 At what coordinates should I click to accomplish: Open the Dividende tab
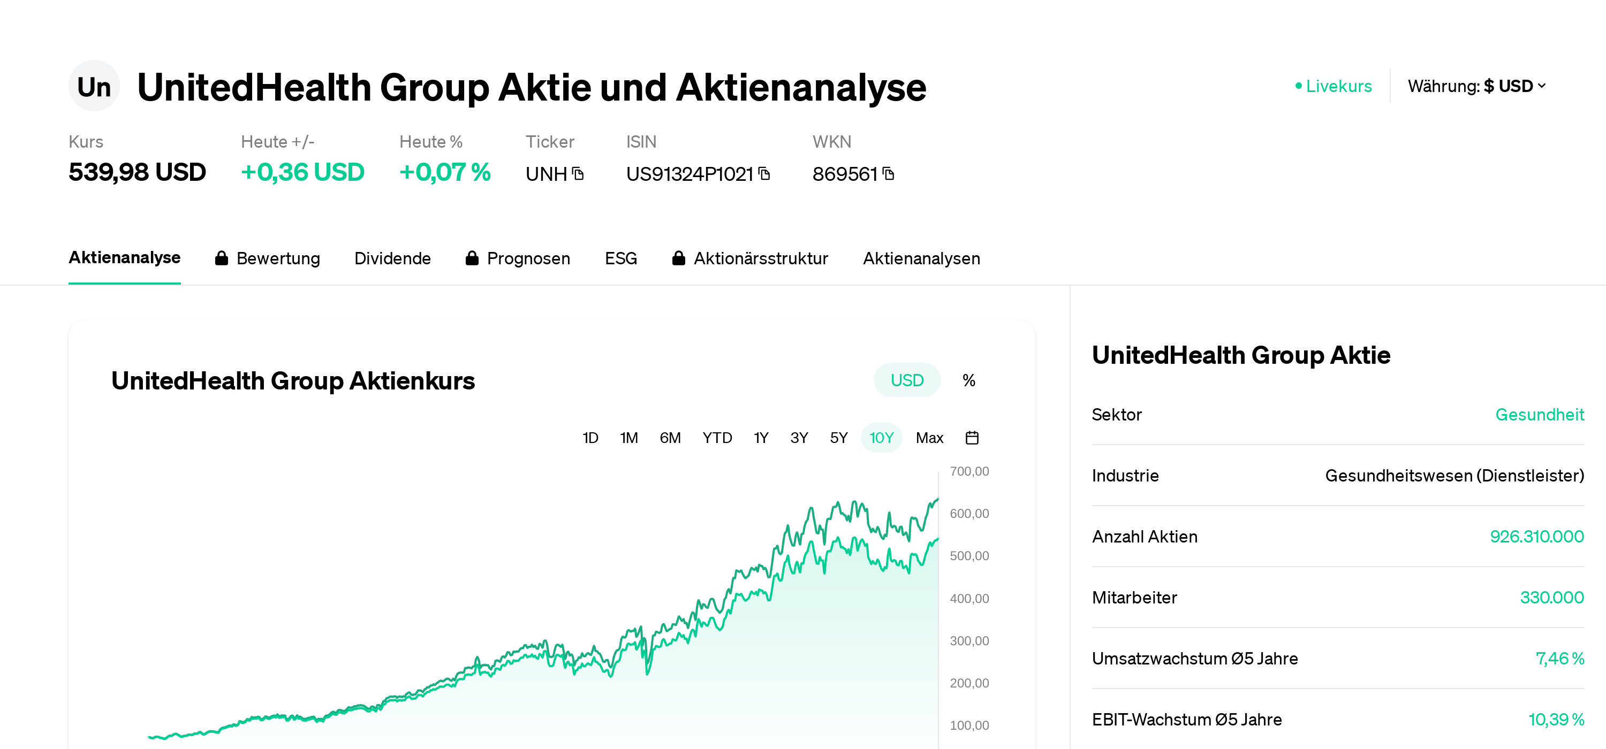pos(392,258)
